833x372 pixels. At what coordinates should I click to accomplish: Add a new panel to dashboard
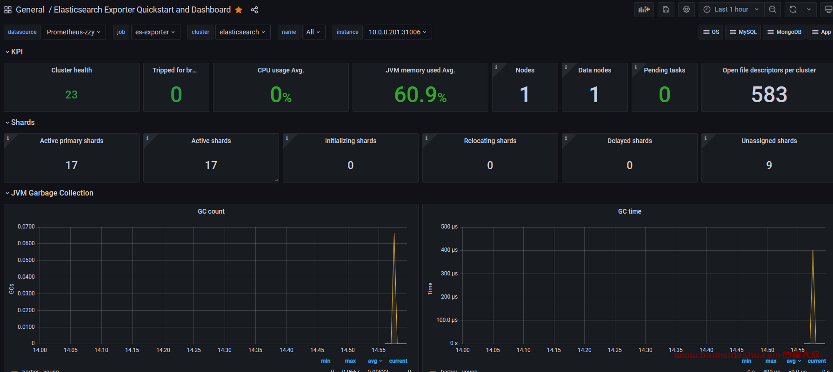point(644,9)
